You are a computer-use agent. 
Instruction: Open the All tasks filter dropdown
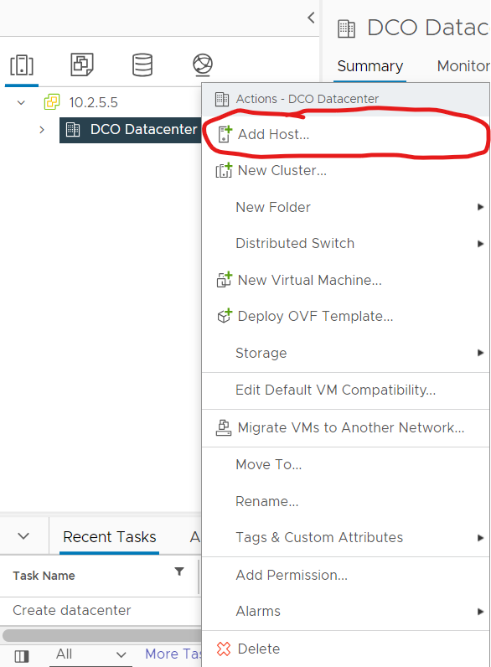[90, 654]
